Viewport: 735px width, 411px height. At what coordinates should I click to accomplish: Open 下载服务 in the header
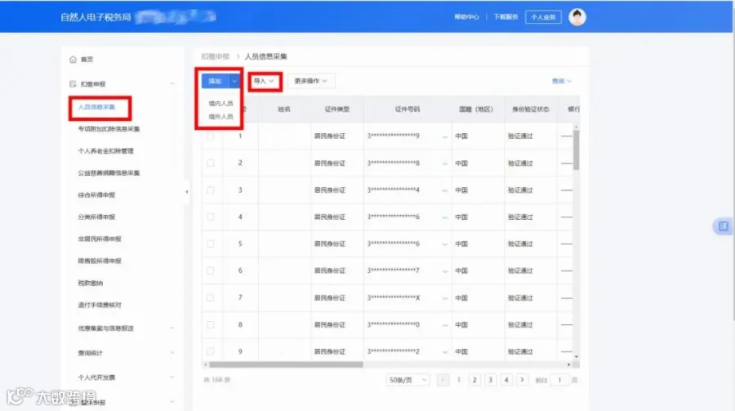pyautogui.click(x=506, y=17)
